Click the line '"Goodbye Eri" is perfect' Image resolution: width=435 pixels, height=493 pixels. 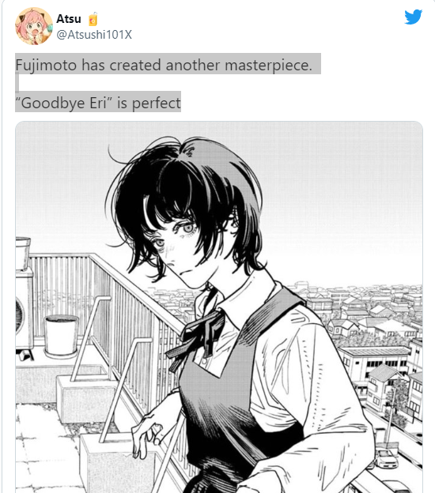(98, 103)
